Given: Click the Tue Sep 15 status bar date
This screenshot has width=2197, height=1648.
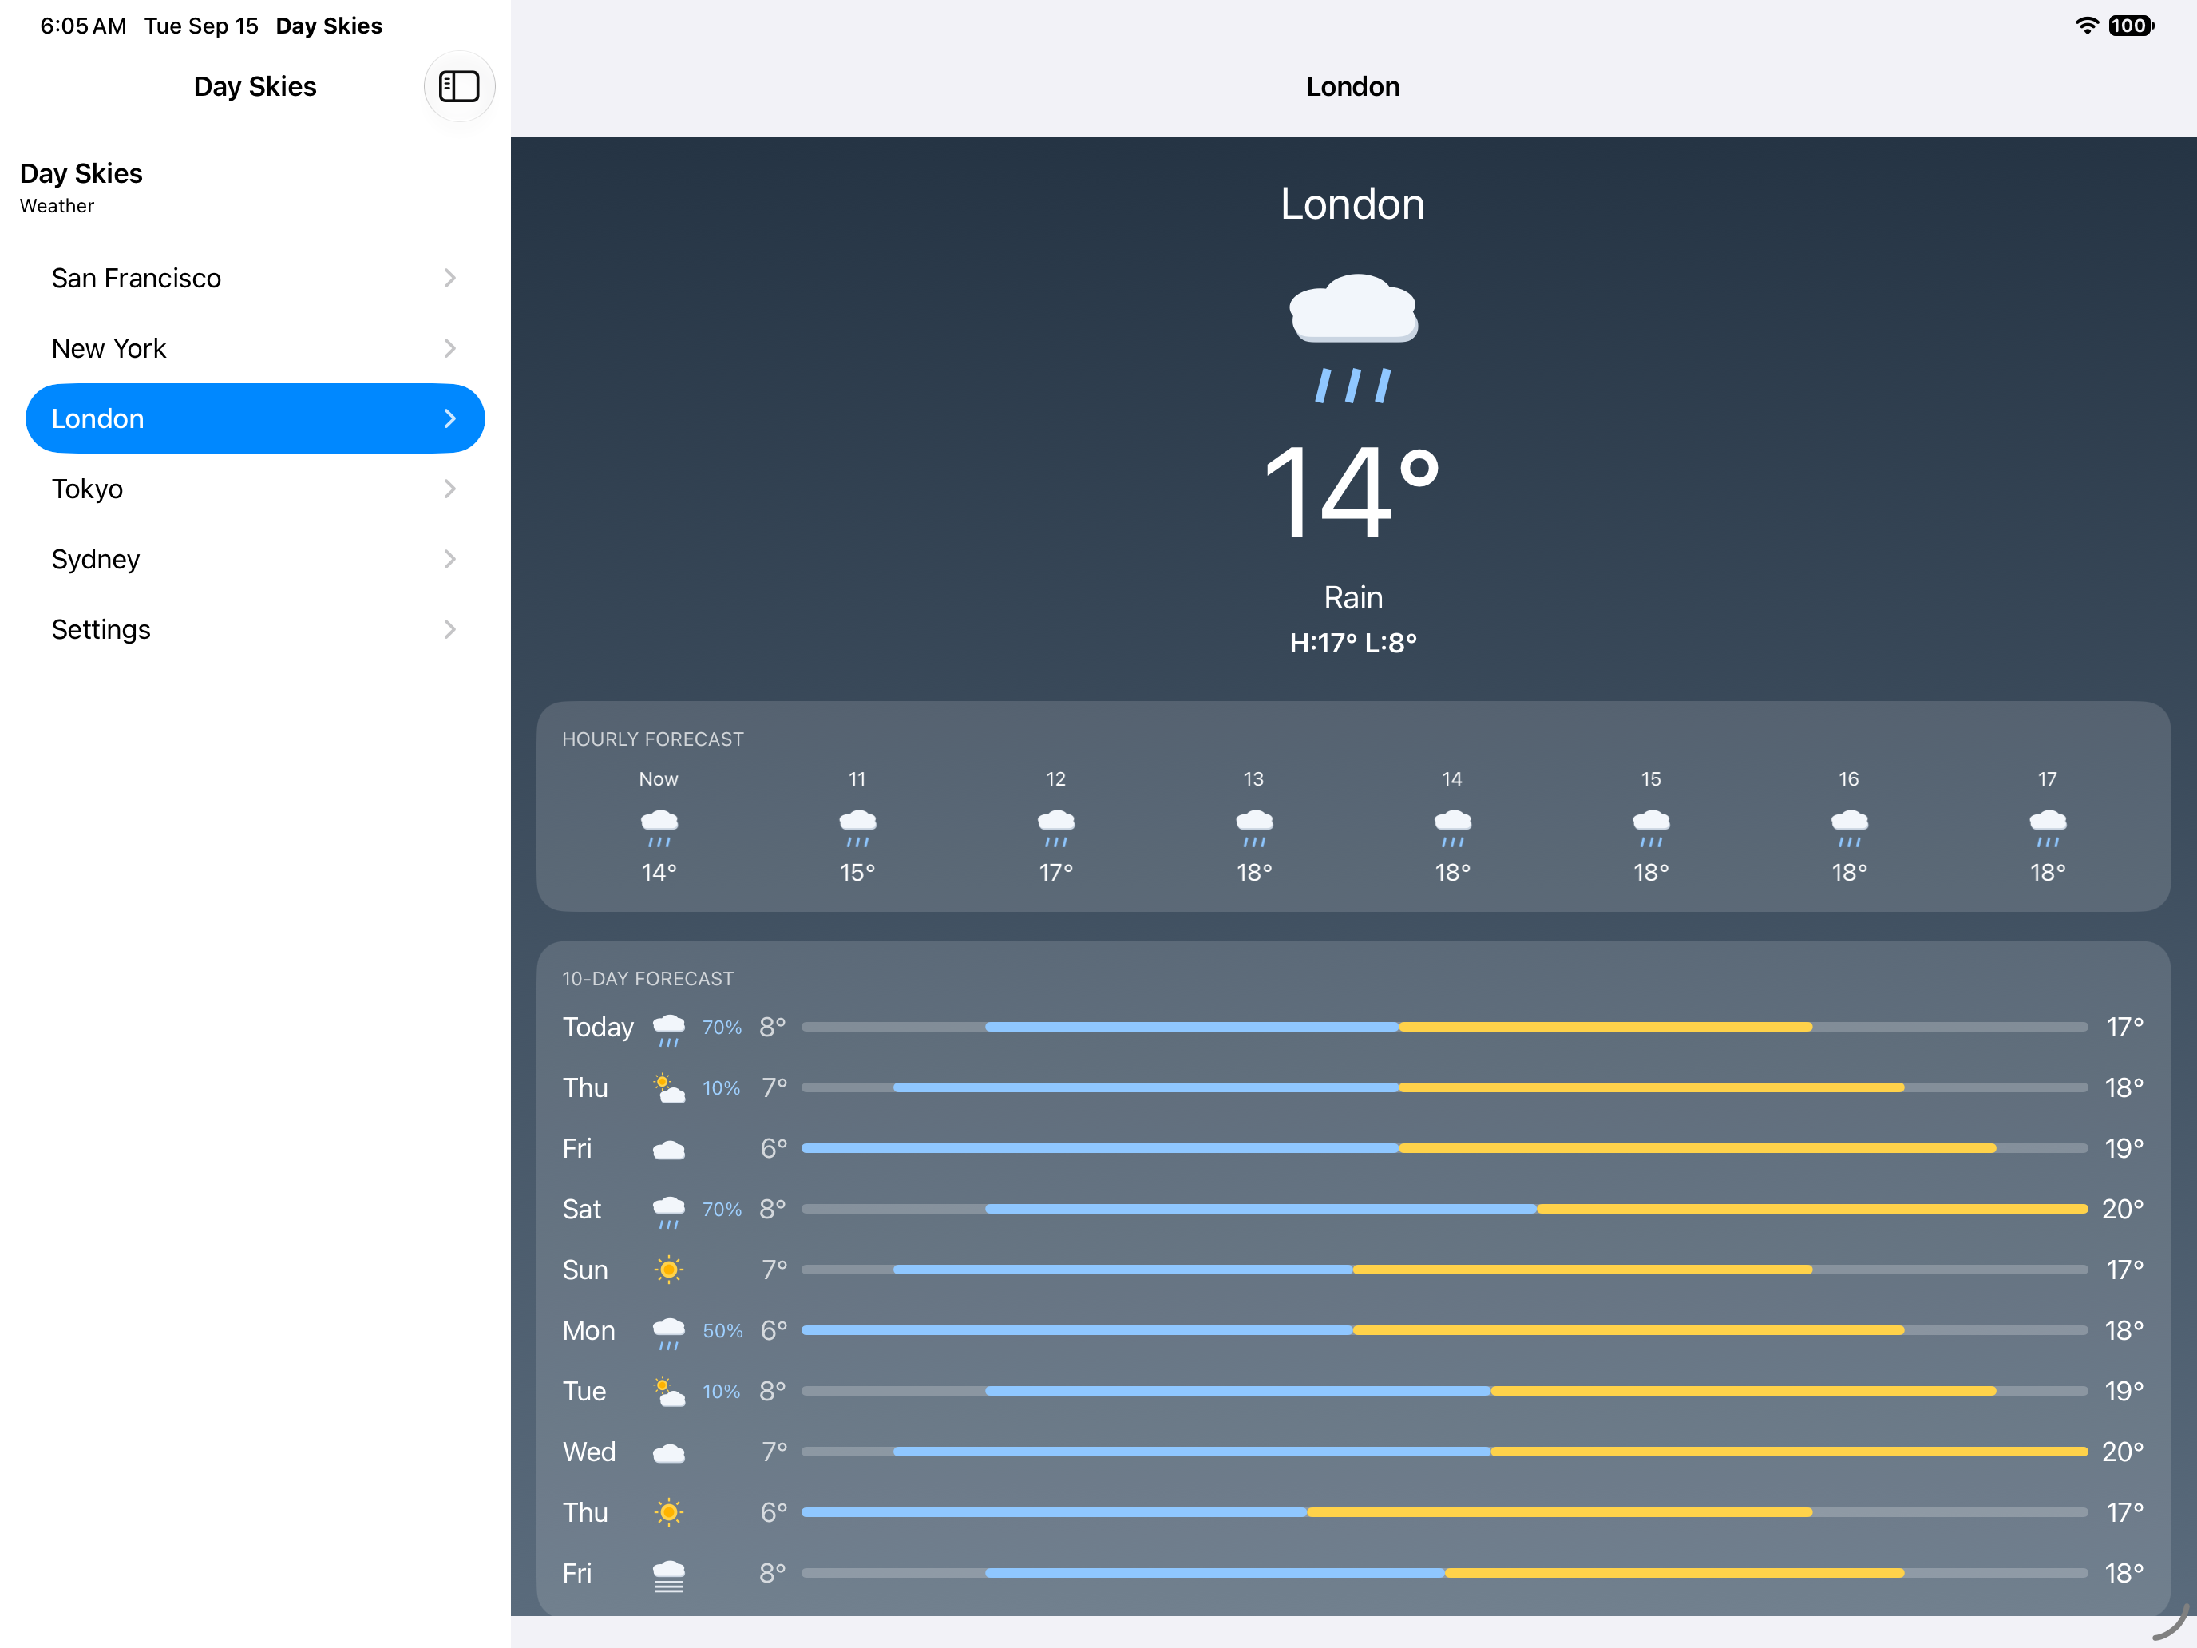Looking at the screenshot, I should click(200, 26).
